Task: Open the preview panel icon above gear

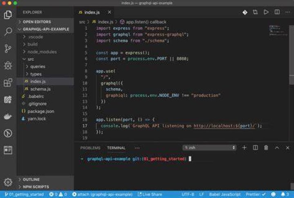Action: tap(8, 150)
